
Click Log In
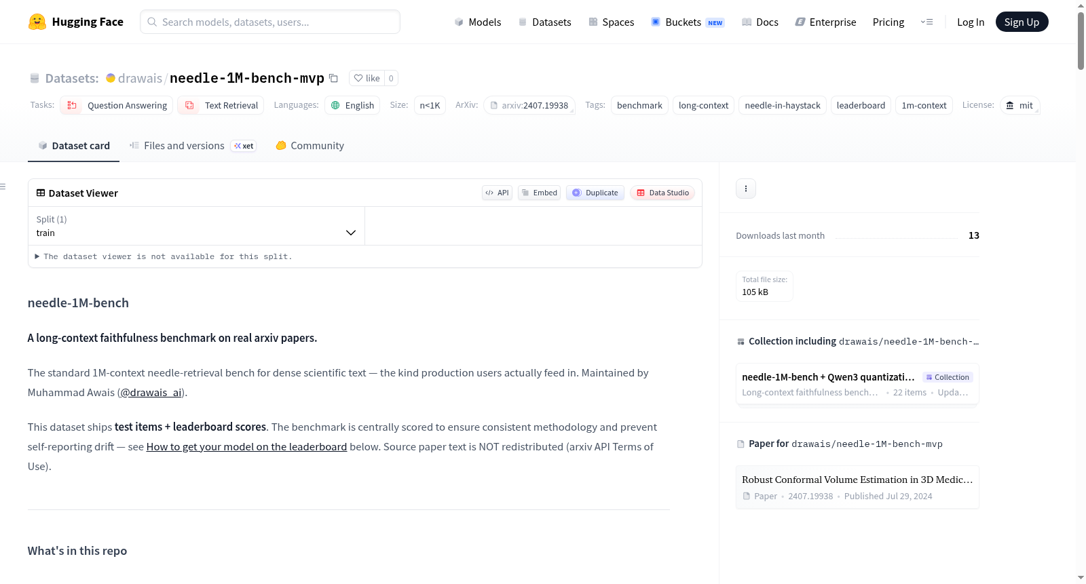971,22
